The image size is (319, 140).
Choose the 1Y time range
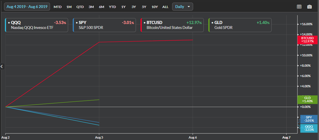(x=123, y=7)
